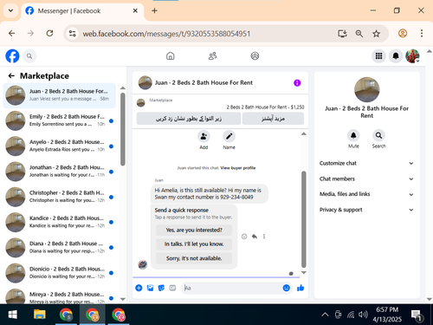Open Diana's conversation

[60, 248]
